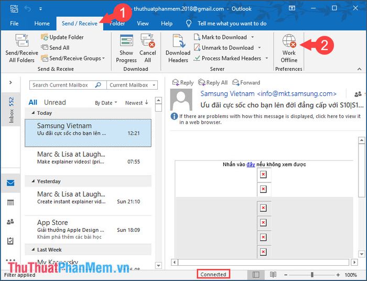Open People navigation icon
This screenshot has height=281, width=367.
[x=10, y=222]
